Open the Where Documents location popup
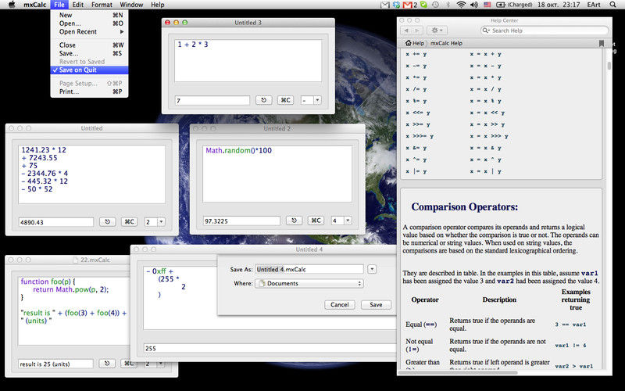 [x=309, y=283]
